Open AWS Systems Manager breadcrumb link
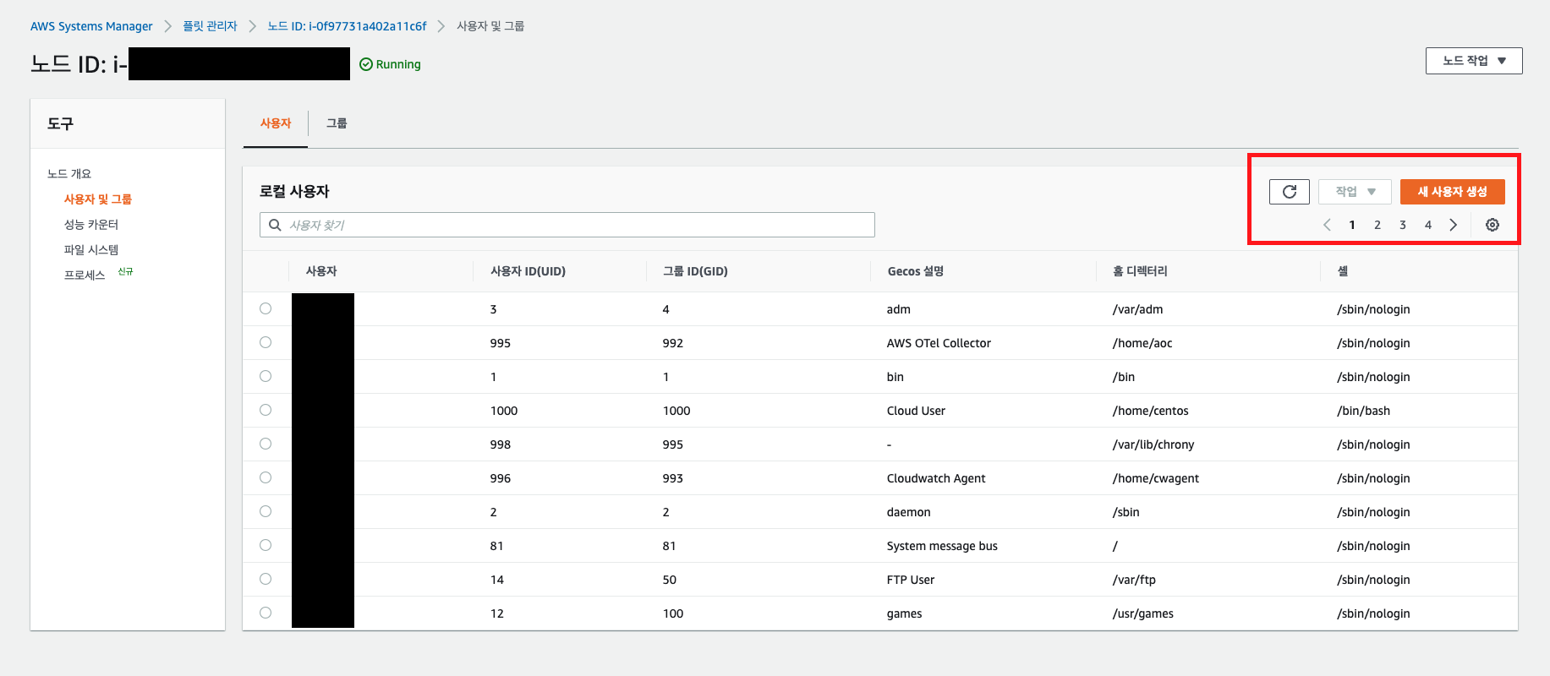The width and height of the screenshot is (1550, 676). [91, 26]
